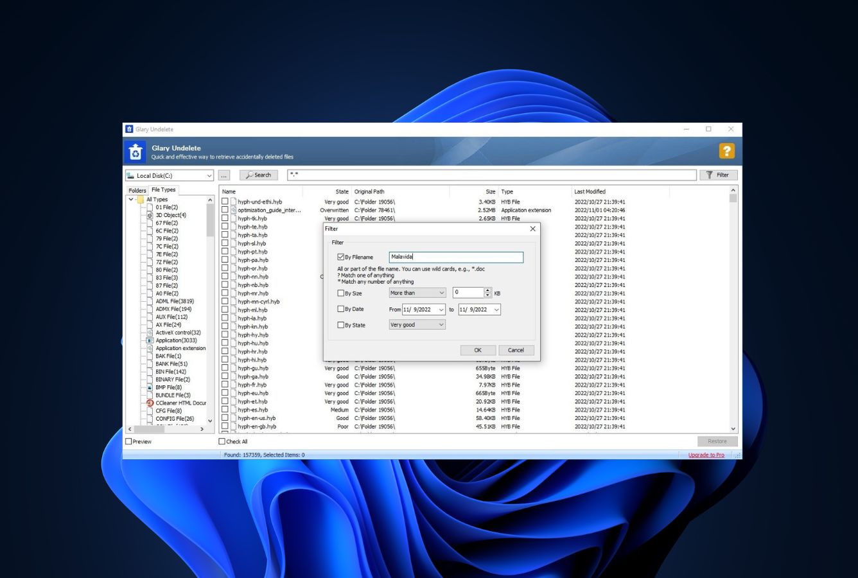
Task: Click the All Types folder icon
Action: coord(141,200)
